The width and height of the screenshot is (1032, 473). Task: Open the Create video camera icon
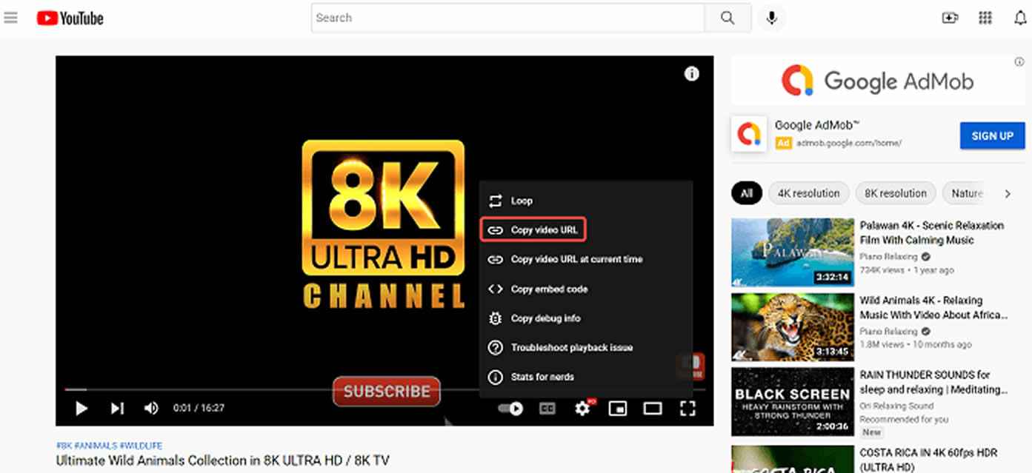tap(950, 18)
